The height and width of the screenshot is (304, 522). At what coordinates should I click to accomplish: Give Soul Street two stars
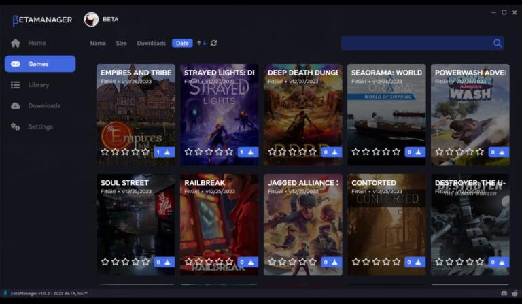[x=115, y=262]
